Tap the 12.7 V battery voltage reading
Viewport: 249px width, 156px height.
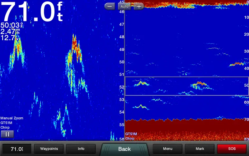tap(9, 38)
